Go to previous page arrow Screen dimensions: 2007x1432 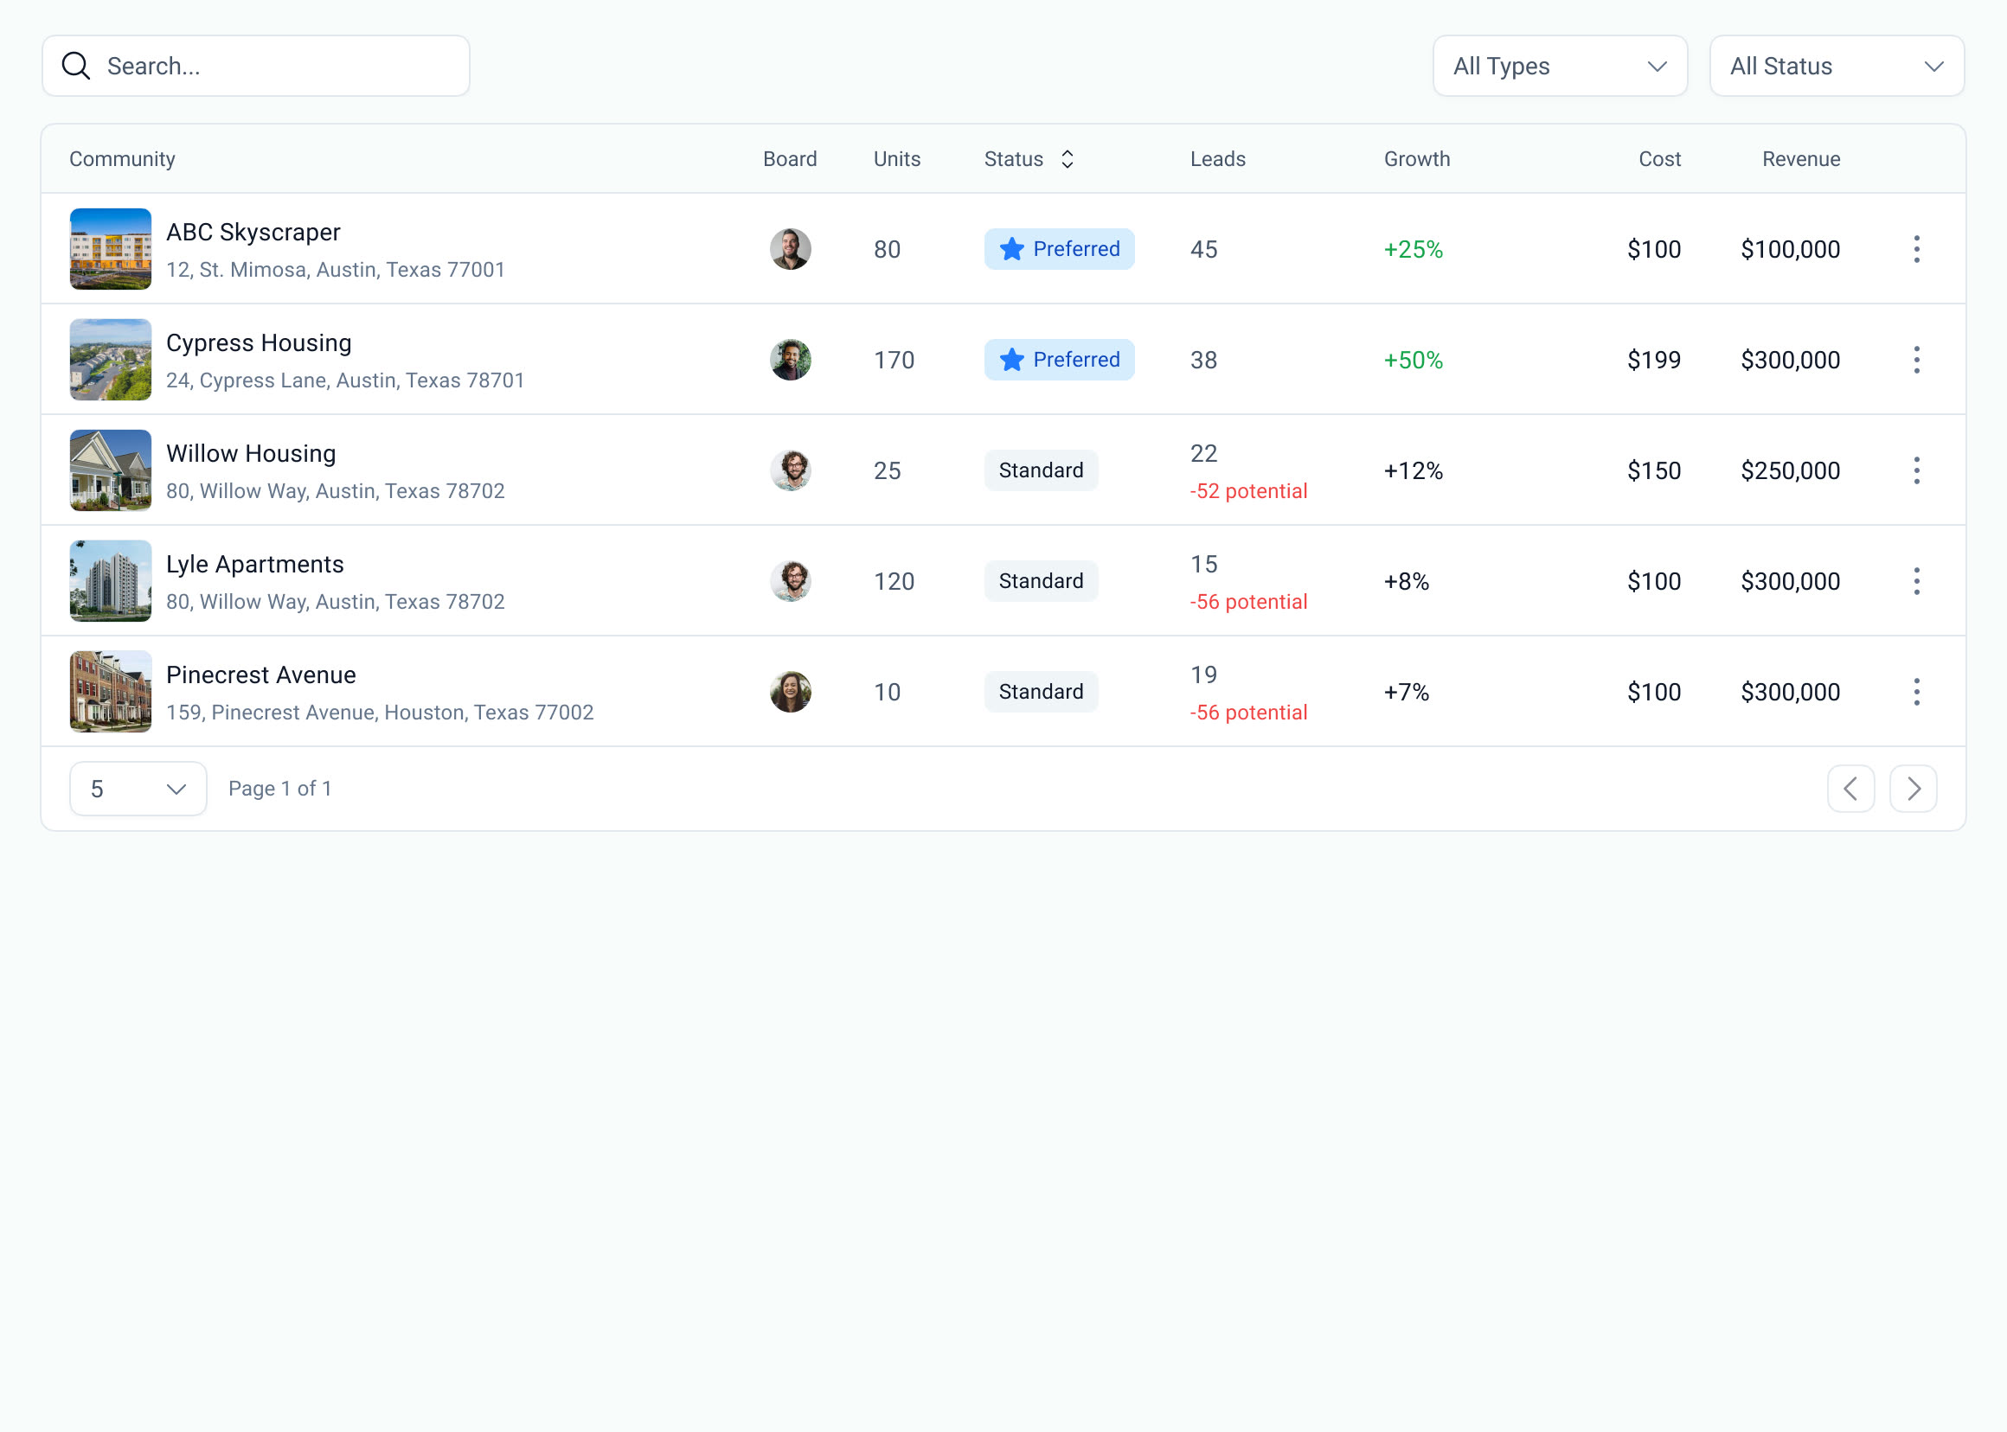pyautogui.click(x=1850, y=789)
